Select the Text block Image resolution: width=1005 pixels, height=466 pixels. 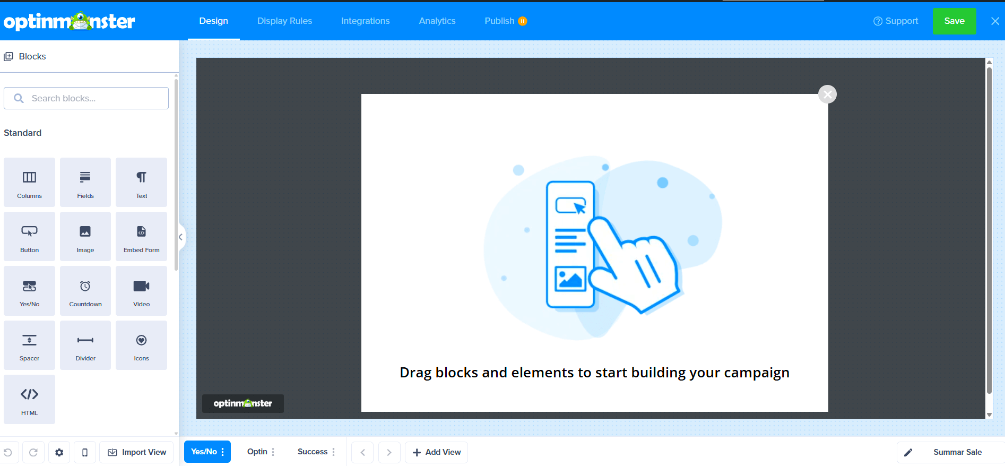(141, 182)
